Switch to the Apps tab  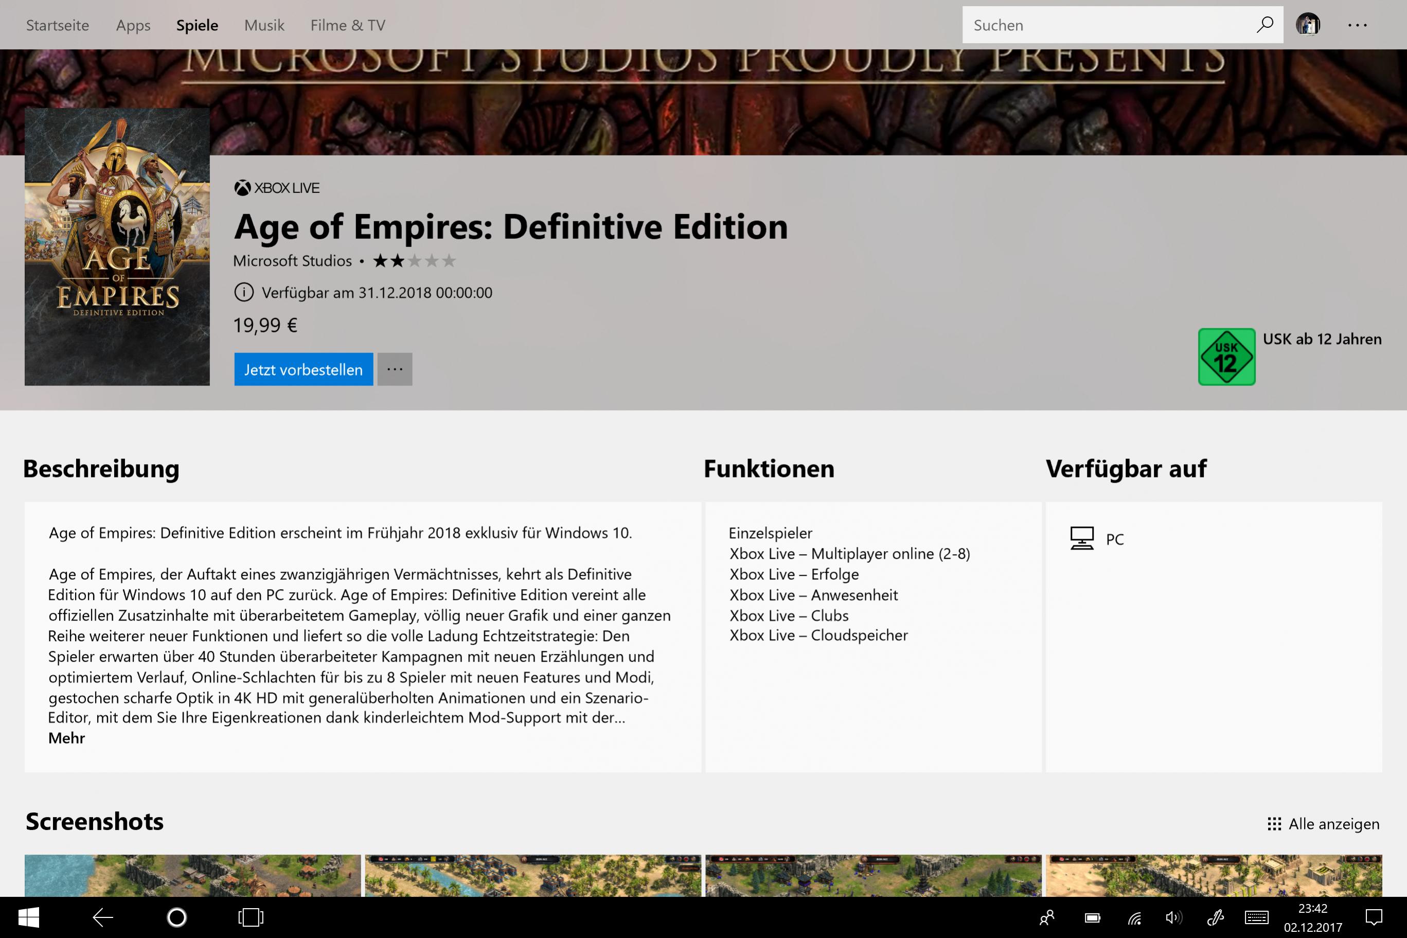[x=133, y=25]
